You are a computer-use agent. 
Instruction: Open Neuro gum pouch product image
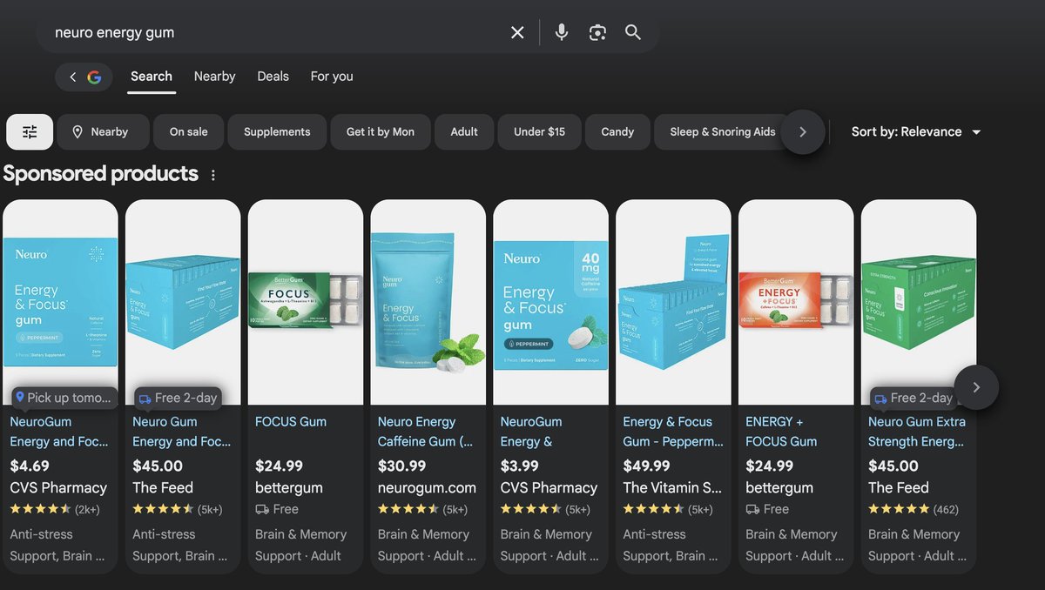click(x=428, y=302)
